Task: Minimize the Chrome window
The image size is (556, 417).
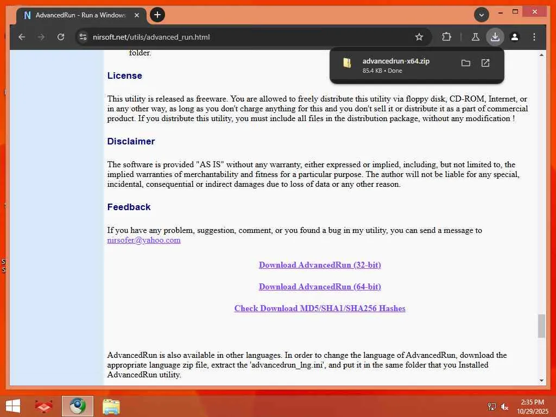Action: tap(500, 12)
